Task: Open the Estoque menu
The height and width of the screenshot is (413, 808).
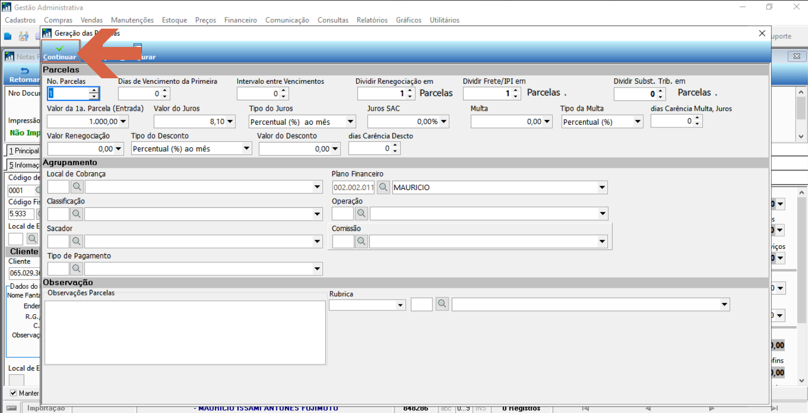Action: [x=174, y=20]
